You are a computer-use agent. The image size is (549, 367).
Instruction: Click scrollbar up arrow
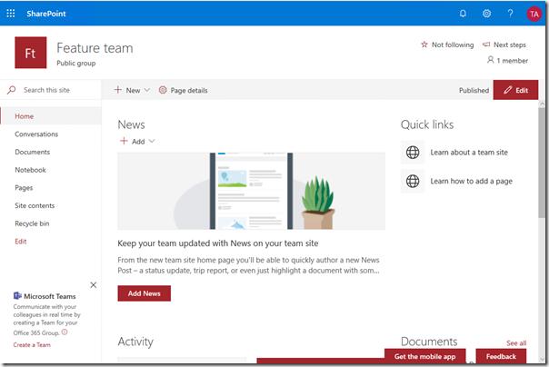coord(542,104)
